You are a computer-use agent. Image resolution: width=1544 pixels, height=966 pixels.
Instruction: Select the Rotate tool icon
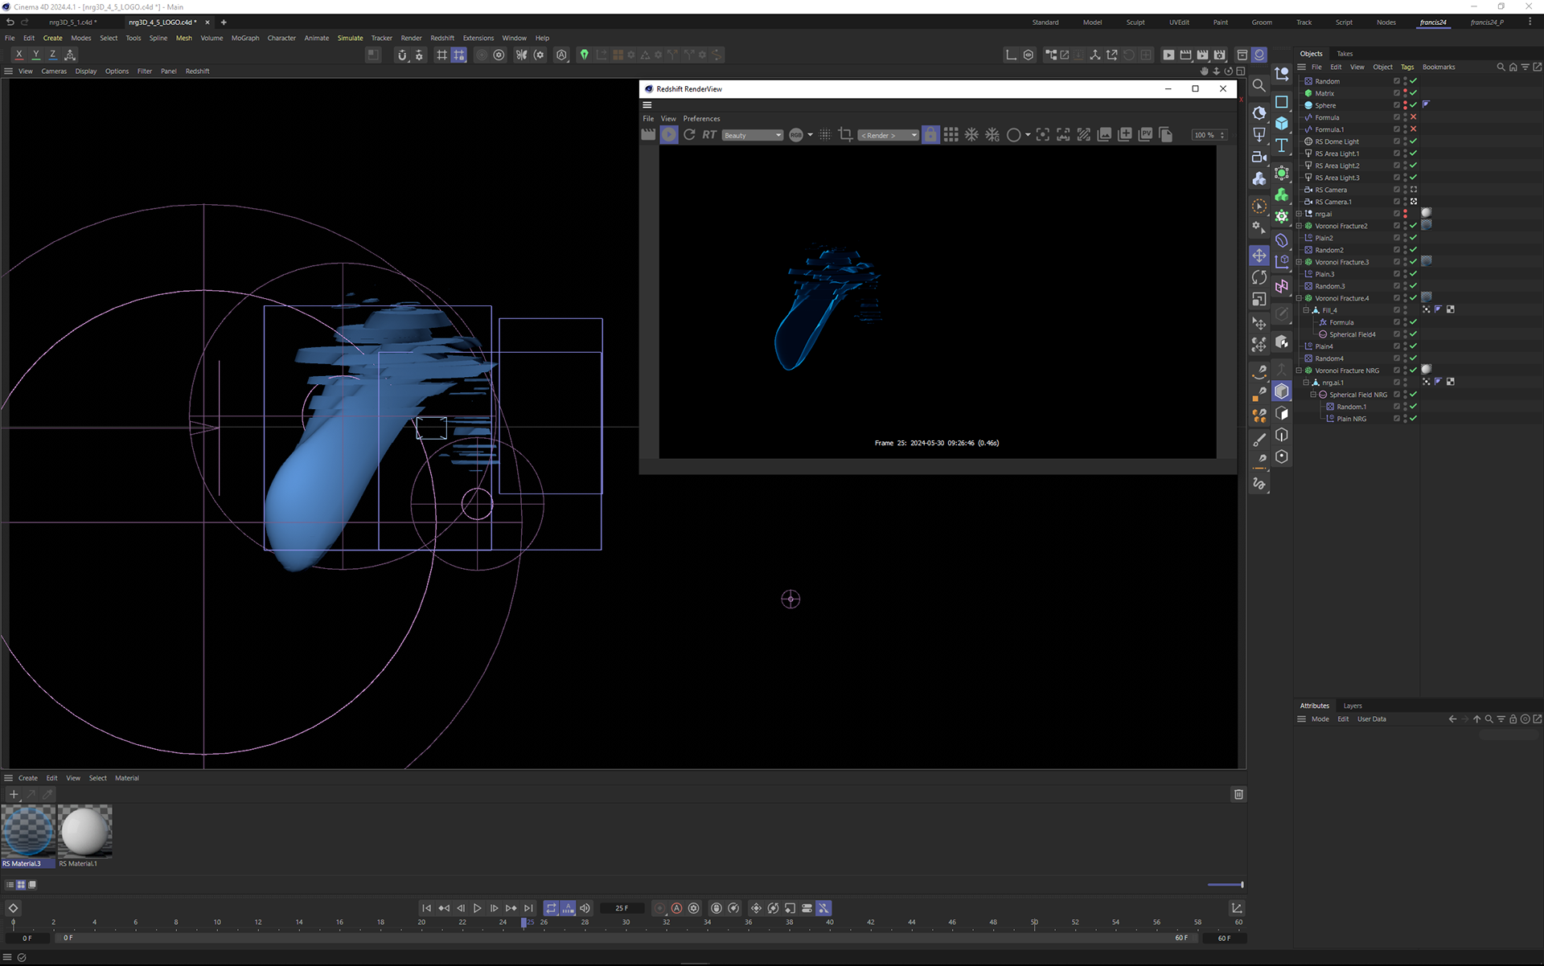click(x=1259, y=277)
